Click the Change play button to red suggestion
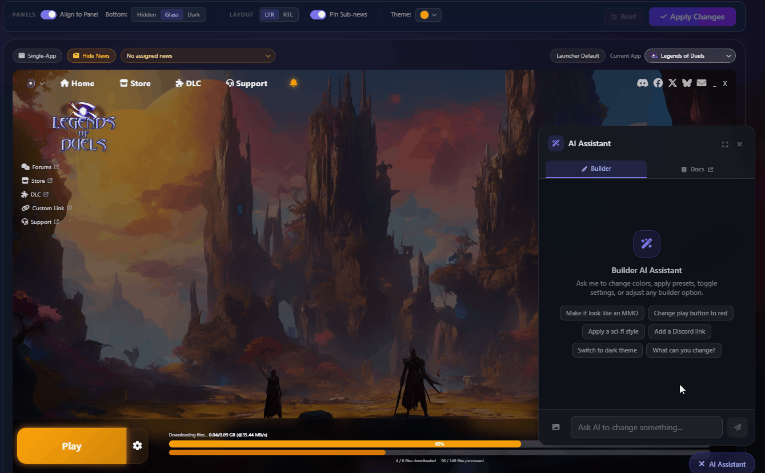The width and height of the screenshot is (765, 473). [x=690, y=313]
